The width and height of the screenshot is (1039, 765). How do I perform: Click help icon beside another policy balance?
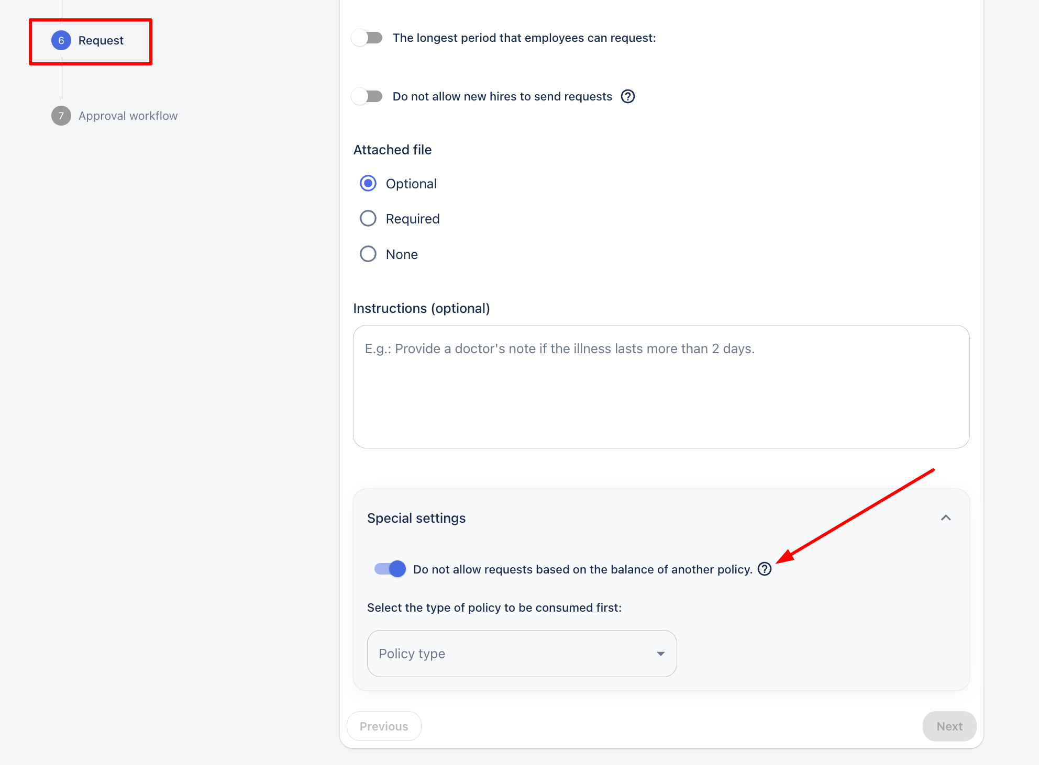pyautogui.click(x=765, y=569)
